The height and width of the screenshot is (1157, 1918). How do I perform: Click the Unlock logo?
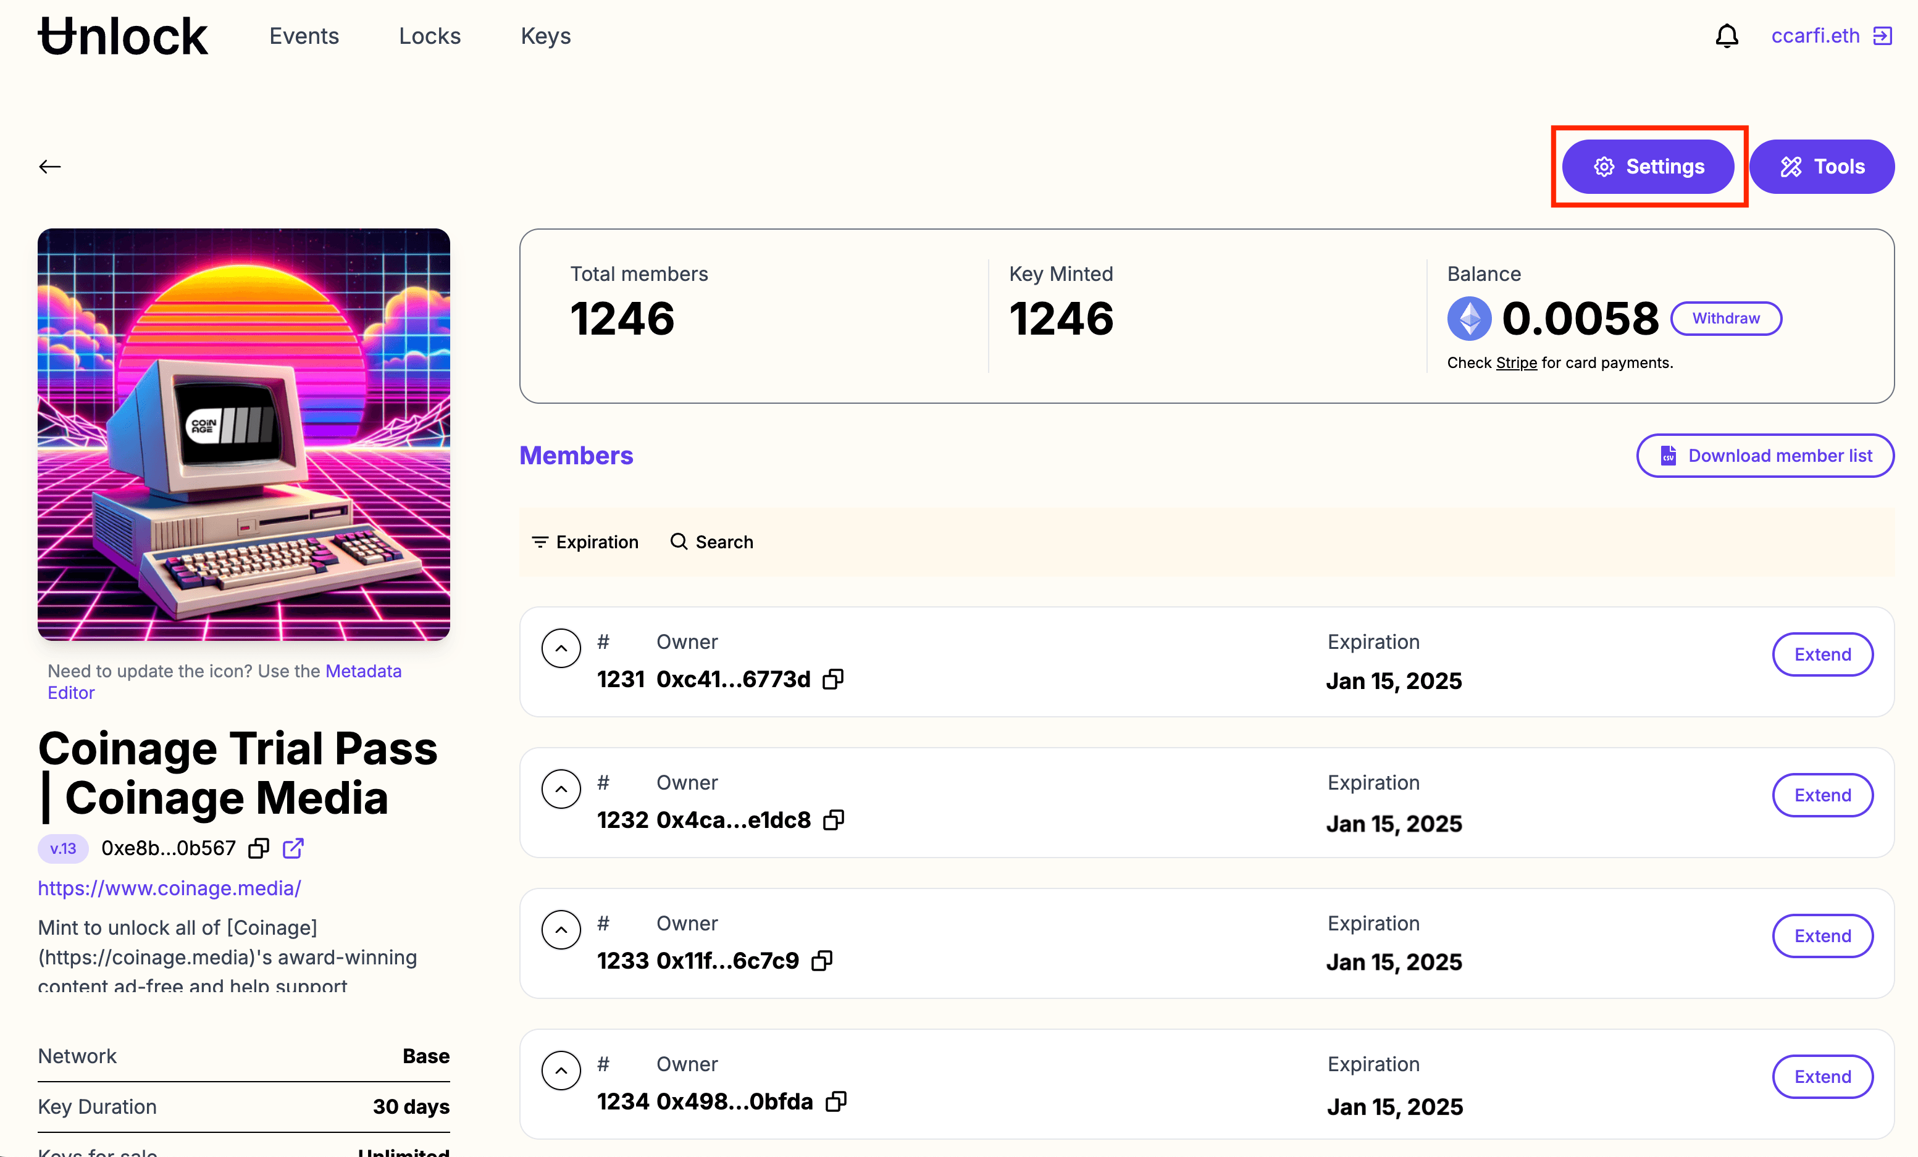pyautogui.click(x=123, y=36)
